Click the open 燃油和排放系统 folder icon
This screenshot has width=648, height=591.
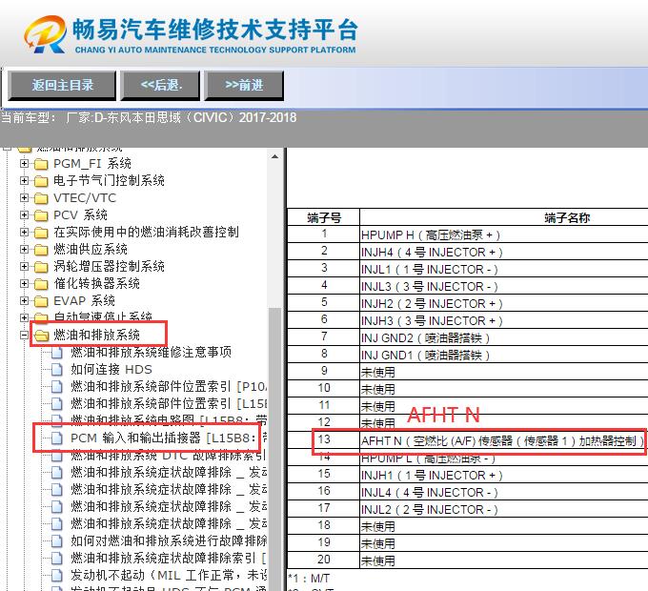[x=41, y=336]
